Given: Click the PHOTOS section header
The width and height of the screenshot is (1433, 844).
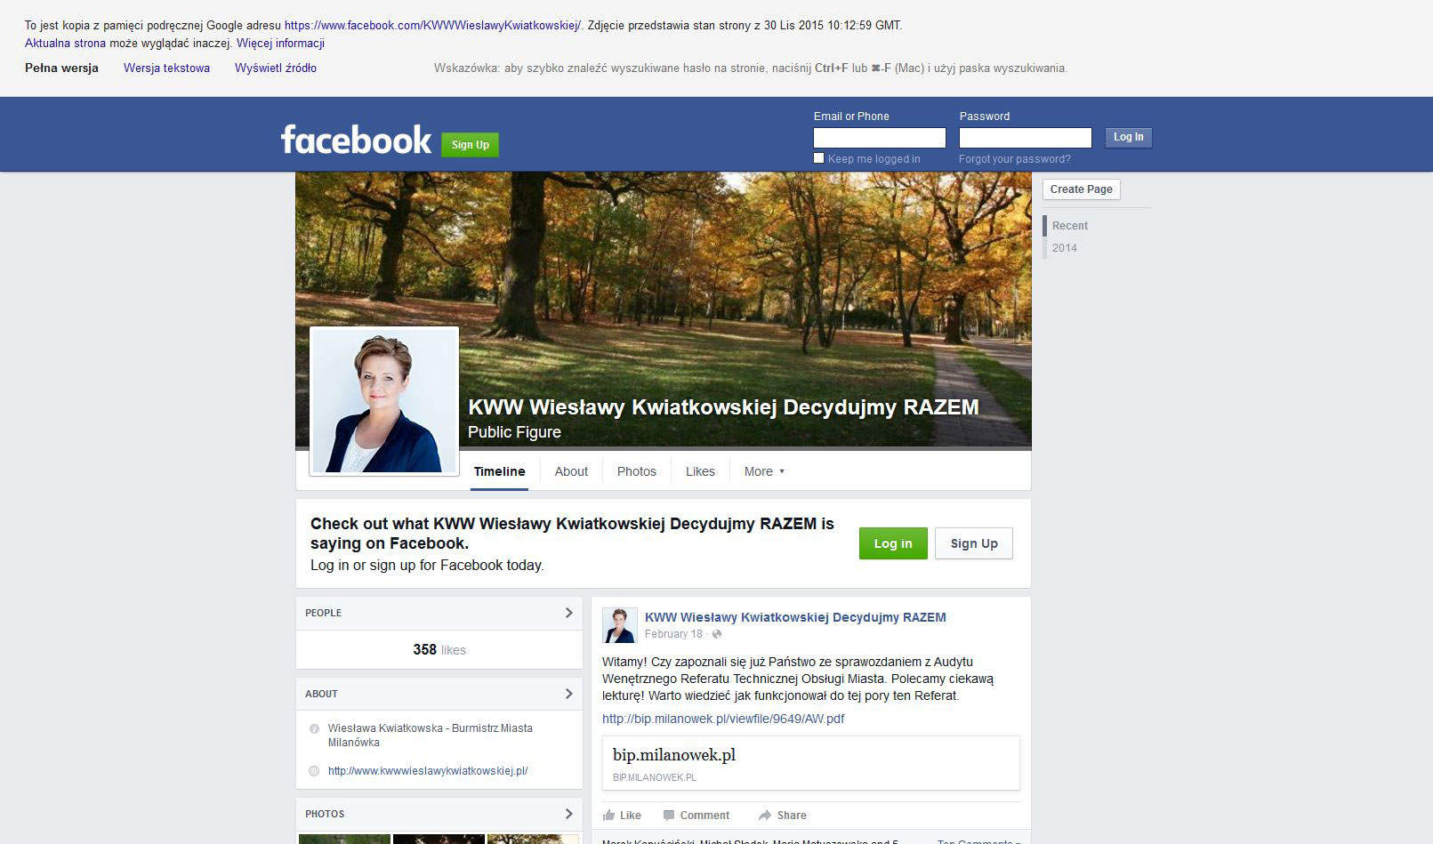Looking at the screenshot, I should (439, 814).
